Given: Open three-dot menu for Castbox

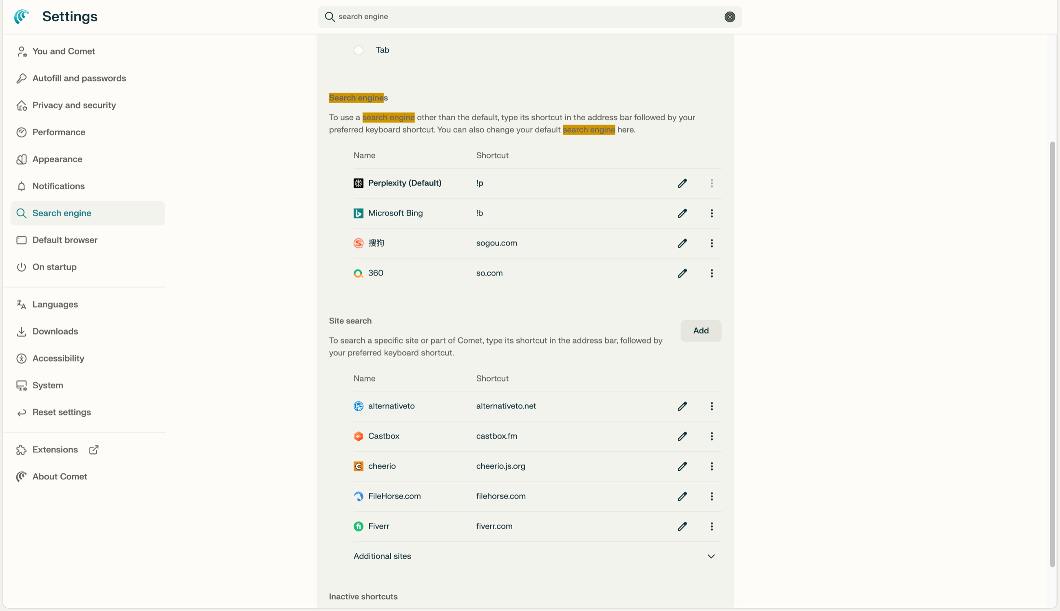Looking at the screenshot, I should [711, 437].
